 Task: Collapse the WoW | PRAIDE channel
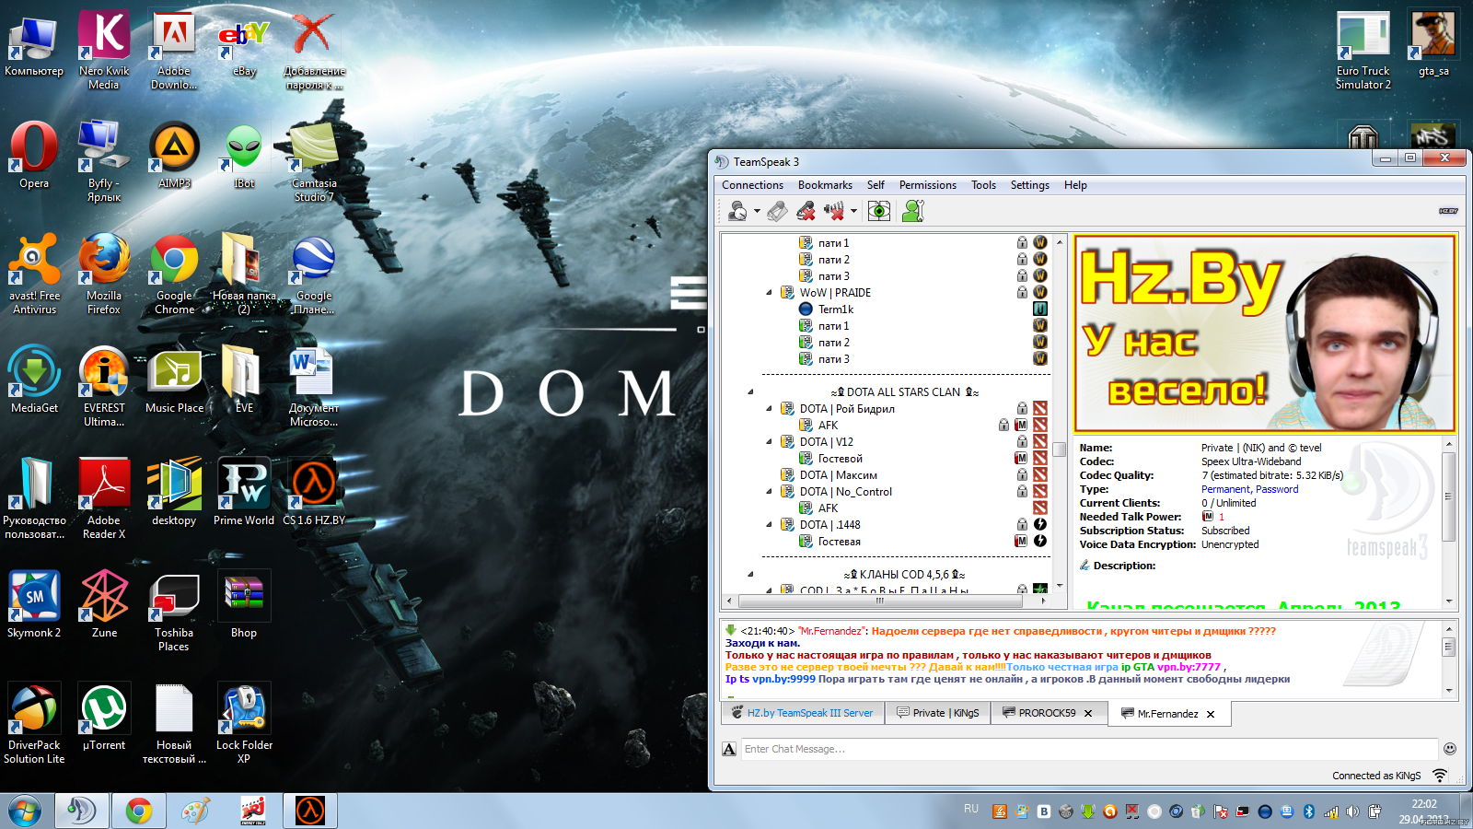click(770, 293)
